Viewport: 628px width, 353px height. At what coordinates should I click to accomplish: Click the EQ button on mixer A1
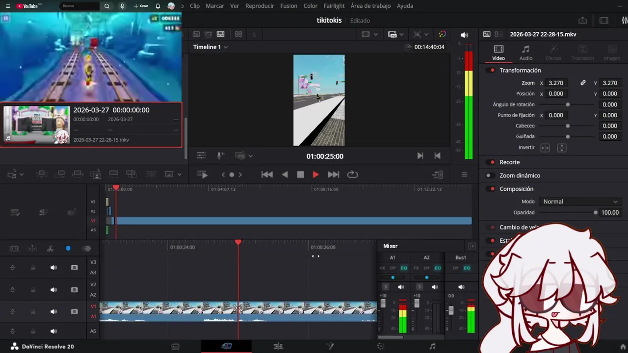(x=404, y=268)
